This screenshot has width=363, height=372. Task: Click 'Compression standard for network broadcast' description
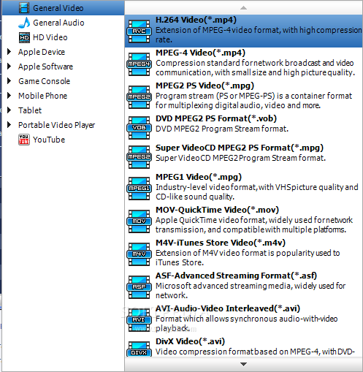(x=255, y=67)
